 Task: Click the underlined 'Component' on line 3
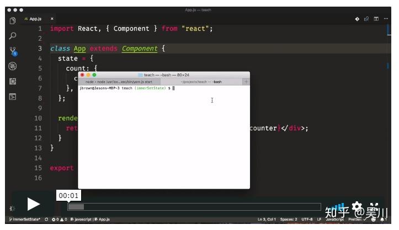coord(140,49)
